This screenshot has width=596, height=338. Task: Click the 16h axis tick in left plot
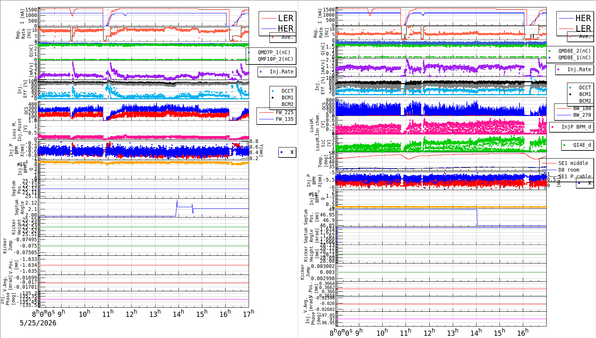tap(225, 314)
